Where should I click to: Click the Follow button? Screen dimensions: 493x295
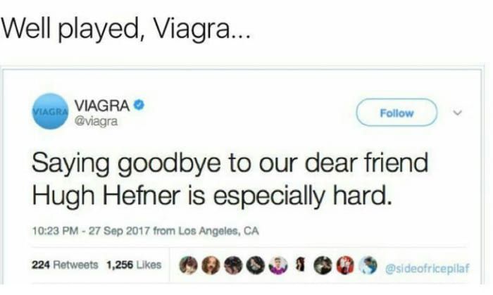[x=397, y=113]
